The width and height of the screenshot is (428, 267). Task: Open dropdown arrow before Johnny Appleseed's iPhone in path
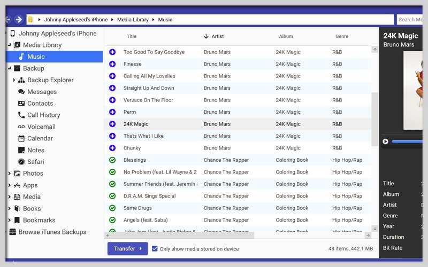click(x=39, y=20)
